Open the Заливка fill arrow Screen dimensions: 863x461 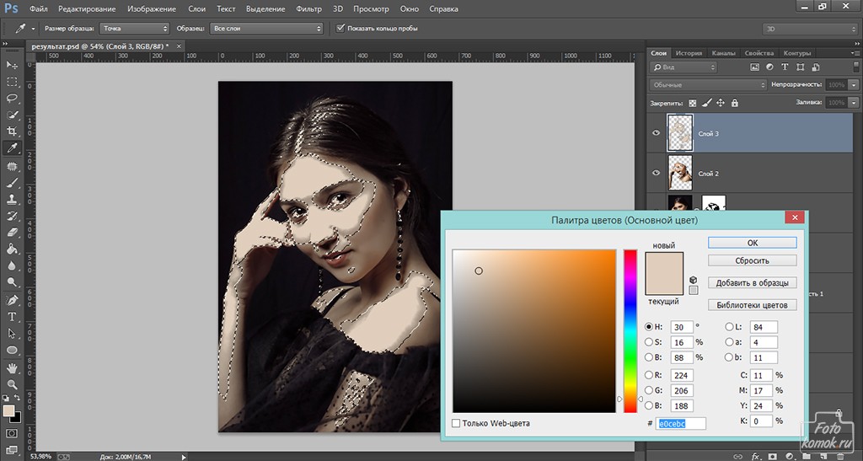pyautogui.click(x=854, y=103)
